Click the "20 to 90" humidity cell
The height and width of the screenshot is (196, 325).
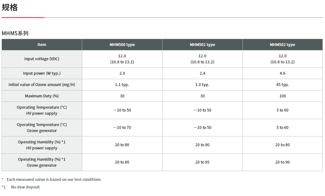282,162
